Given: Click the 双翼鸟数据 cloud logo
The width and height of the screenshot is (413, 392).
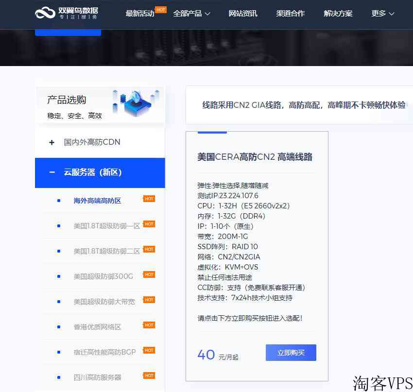Looking at the screenshot, I should (x=67, y=13).
